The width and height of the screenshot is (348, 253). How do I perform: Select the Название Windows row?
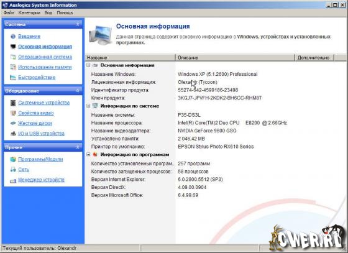tap(216, 74)
